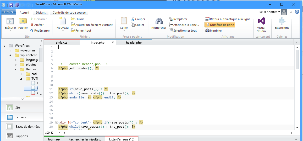Collapse the left file pane arrow

click(x=42, y=41)
